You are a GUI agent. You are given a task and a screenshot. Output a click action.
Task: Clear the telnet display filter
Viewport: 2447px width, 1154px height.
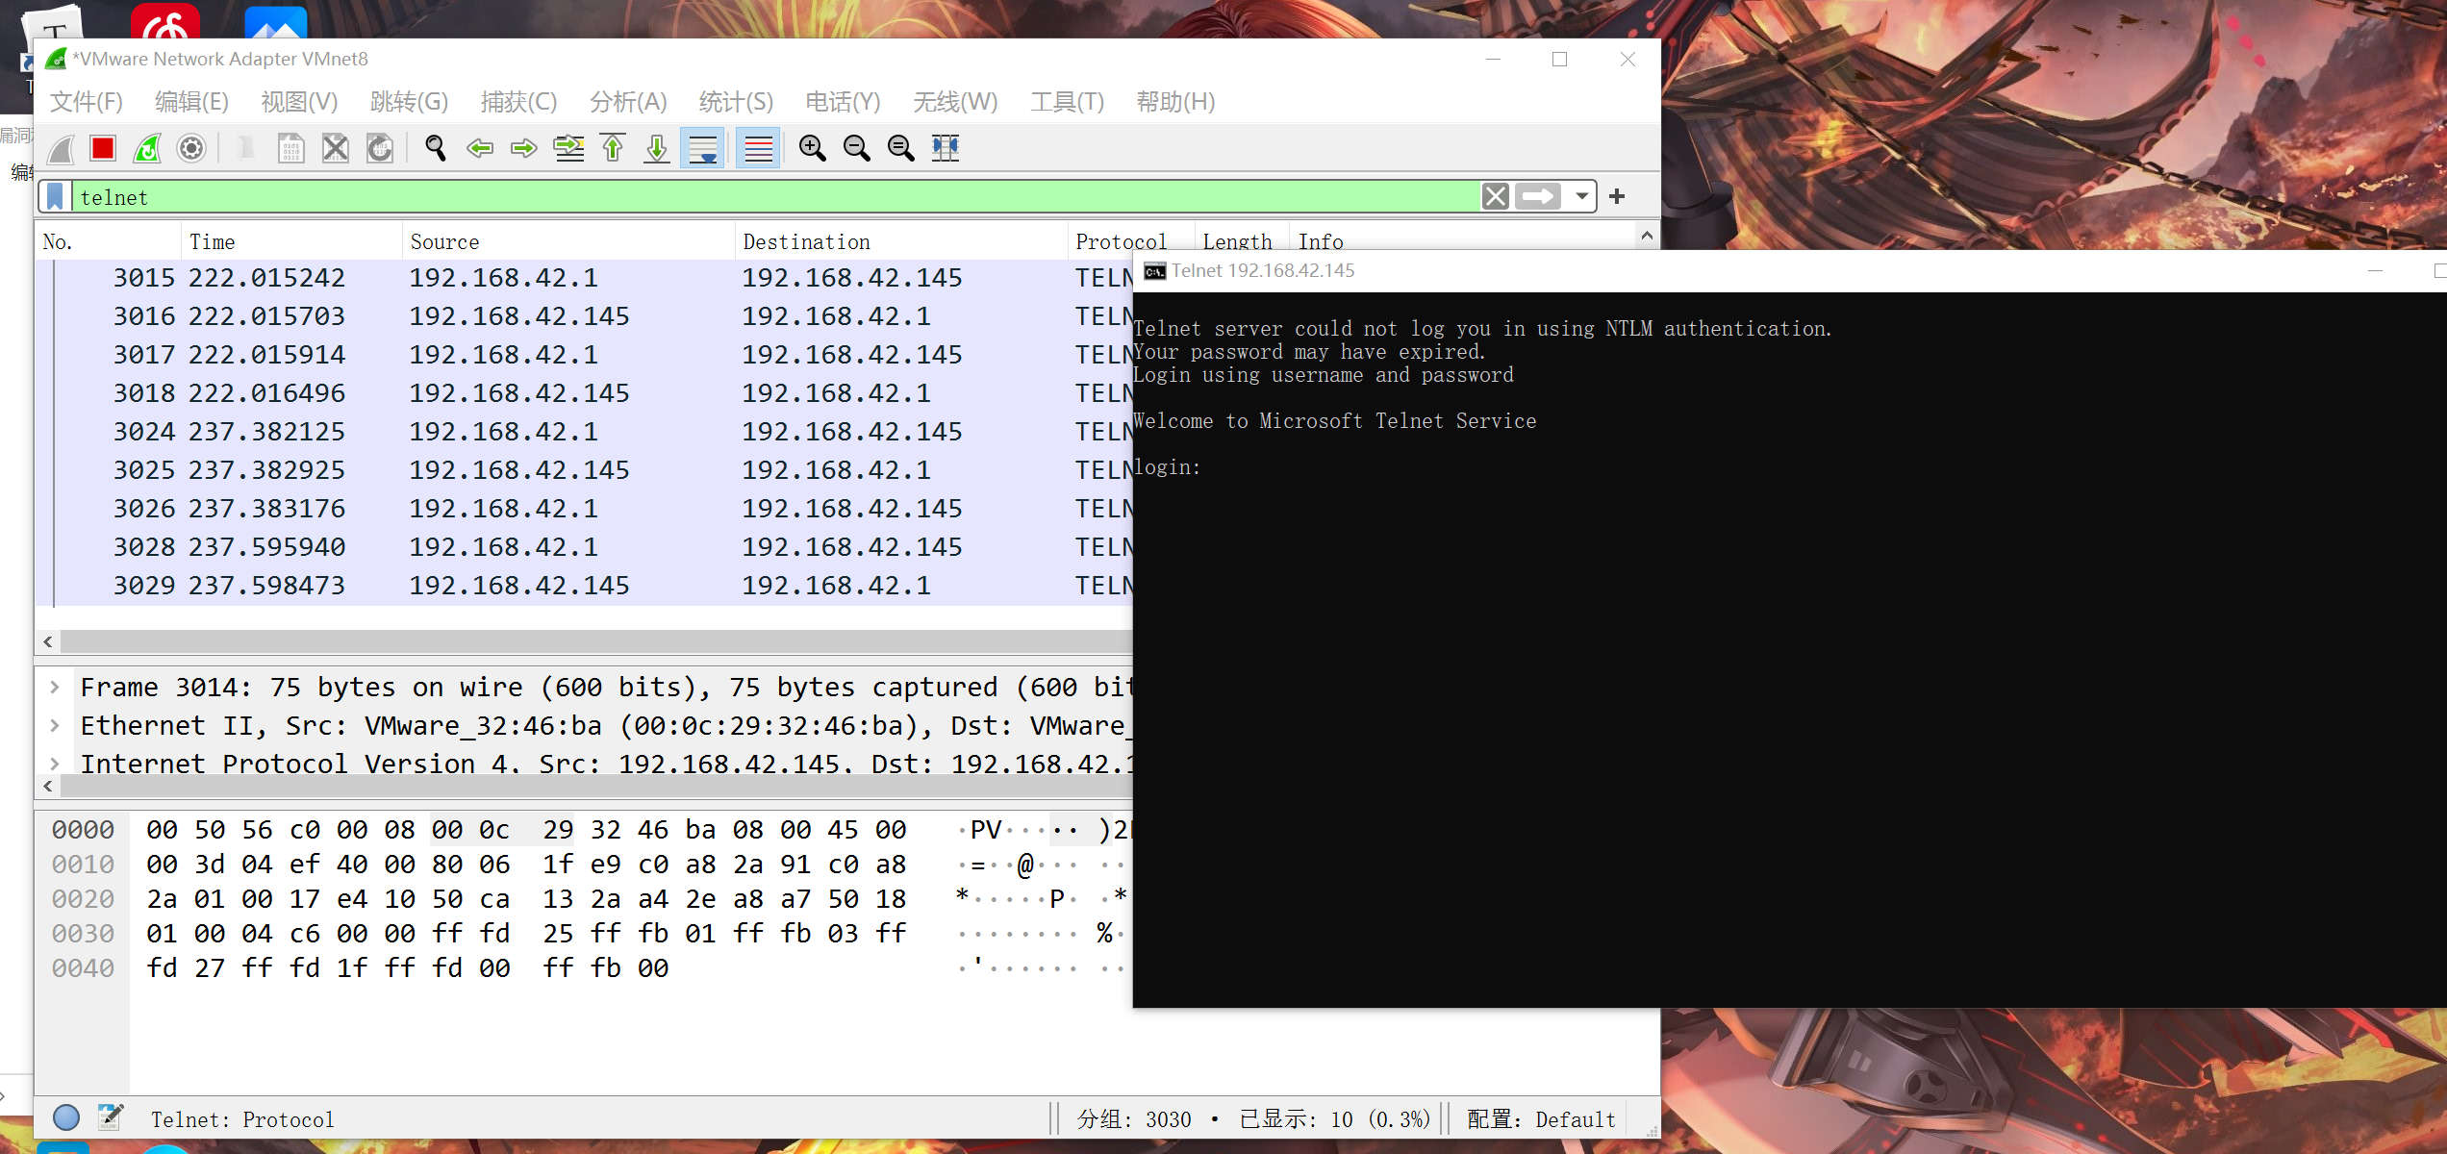(1496, 197)
